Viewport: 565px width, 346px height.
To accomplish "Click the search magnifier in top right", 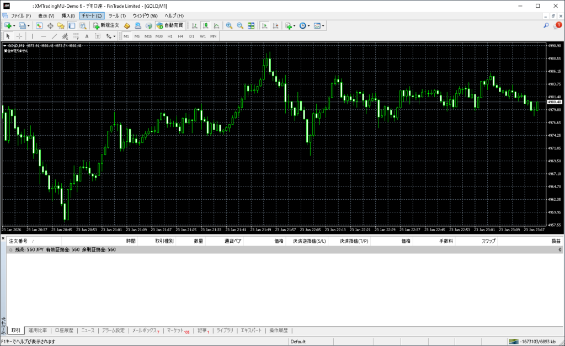I will pos(546,25).
